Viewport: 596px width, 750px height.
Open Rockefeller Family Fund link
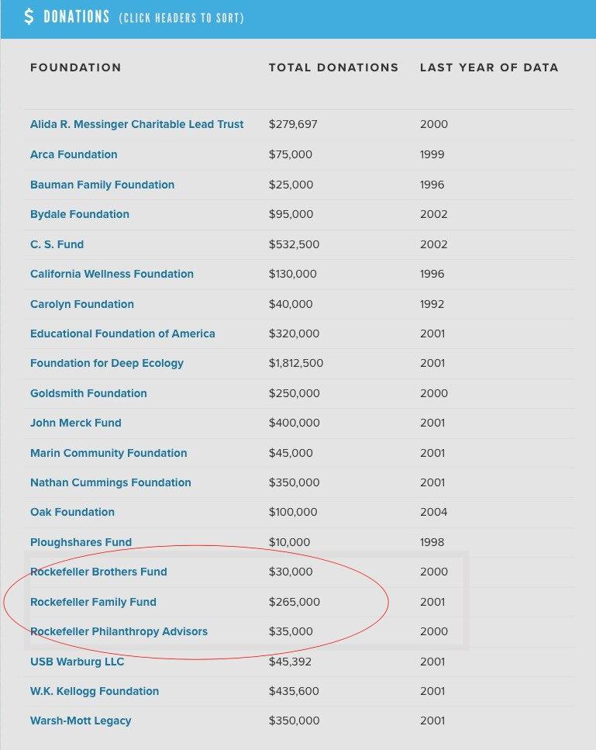point(93,602)
